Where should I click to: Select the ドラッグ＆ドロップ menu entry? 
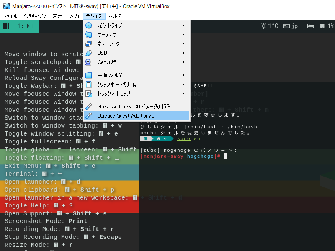click(x=137, y=93)
